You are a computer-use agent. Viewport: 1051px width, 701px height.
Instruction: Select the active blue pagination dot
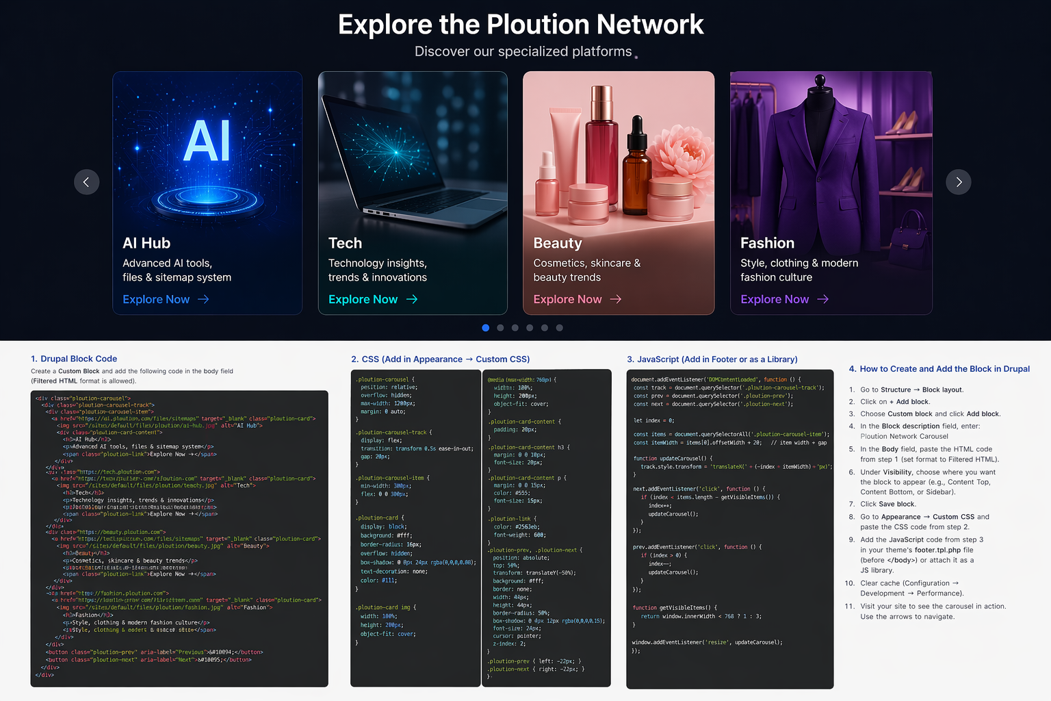(486, 328)
